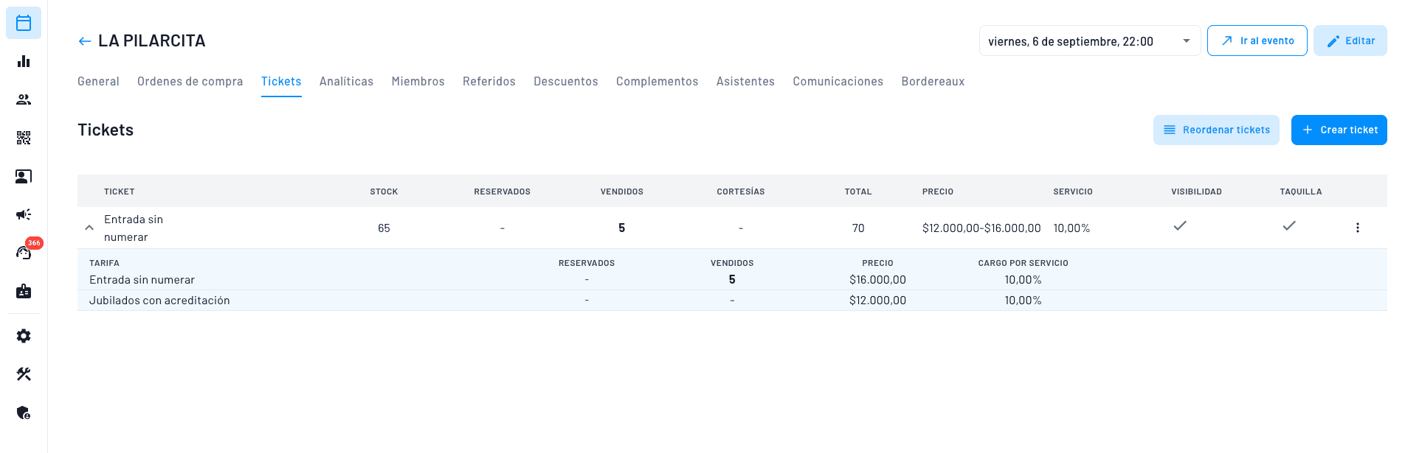Click the VENDIDOS column header in ticket table
1405x453 pixels.
click(x=622, y=192)
